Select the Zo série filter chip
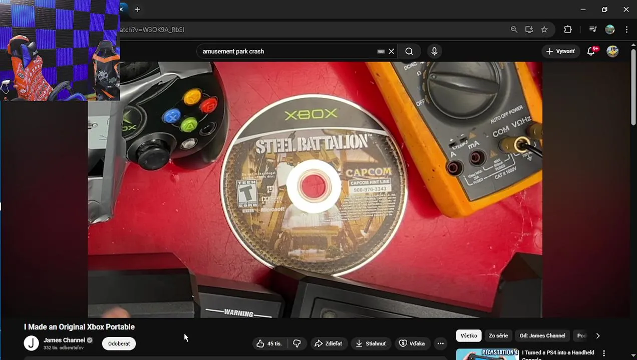The width and height of the screenshot is (637, 360). pos(498,335)
